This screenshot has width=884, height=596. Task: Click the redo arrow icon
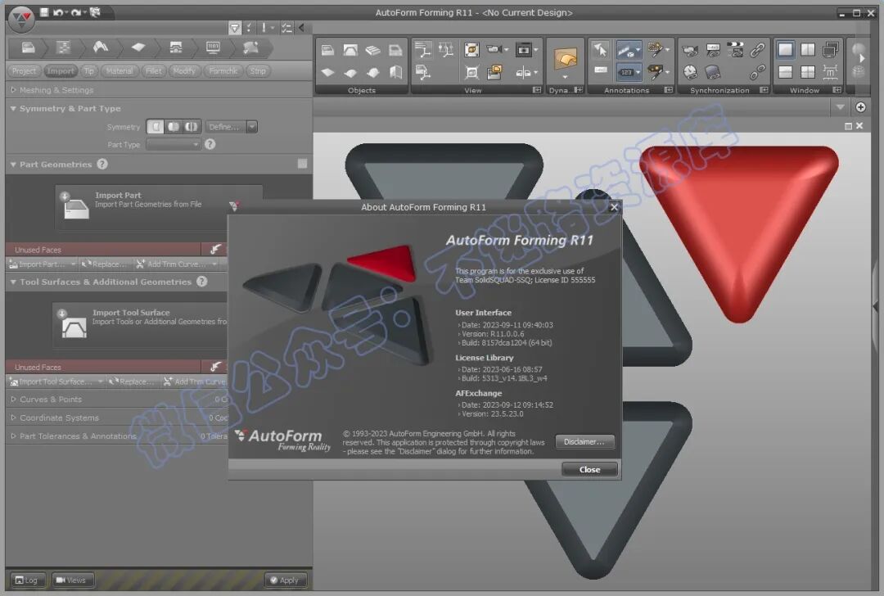point(75,11)
